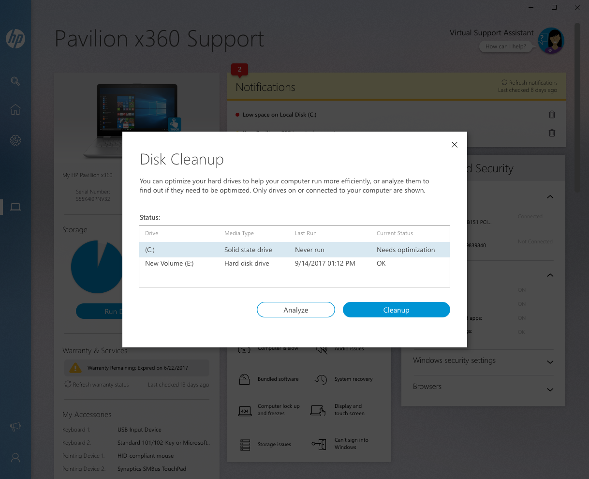This screenshot has height=479, width=589.
Task: Open Storage issues icon
Action: pyautogui.click(x=245, y=444)
